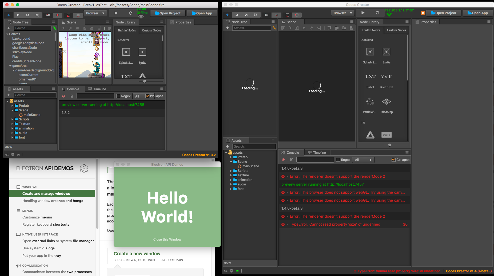
Task: Select the move tool in left Cocos window
Action: point(9,15)
